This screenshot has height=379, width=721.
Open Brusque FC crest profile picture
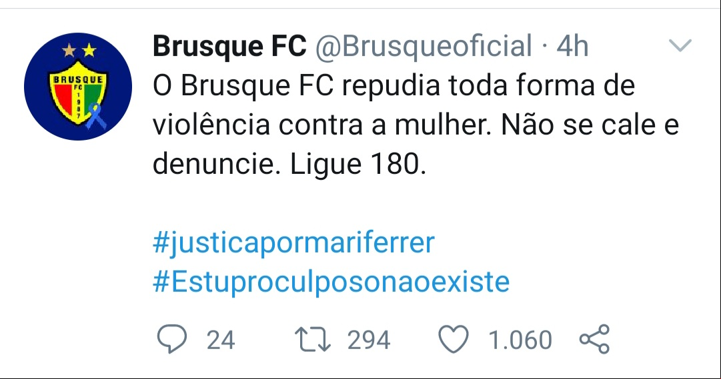[x=78, y=87]
